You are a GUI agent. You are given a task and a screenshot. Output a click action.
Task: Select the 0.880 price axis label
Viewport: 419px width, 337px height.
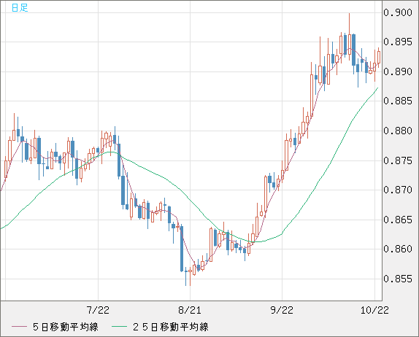coord(398,131)
